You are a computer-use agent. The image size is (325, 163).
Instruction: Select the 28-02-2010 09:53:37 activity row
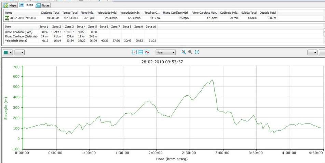[140, 18]
